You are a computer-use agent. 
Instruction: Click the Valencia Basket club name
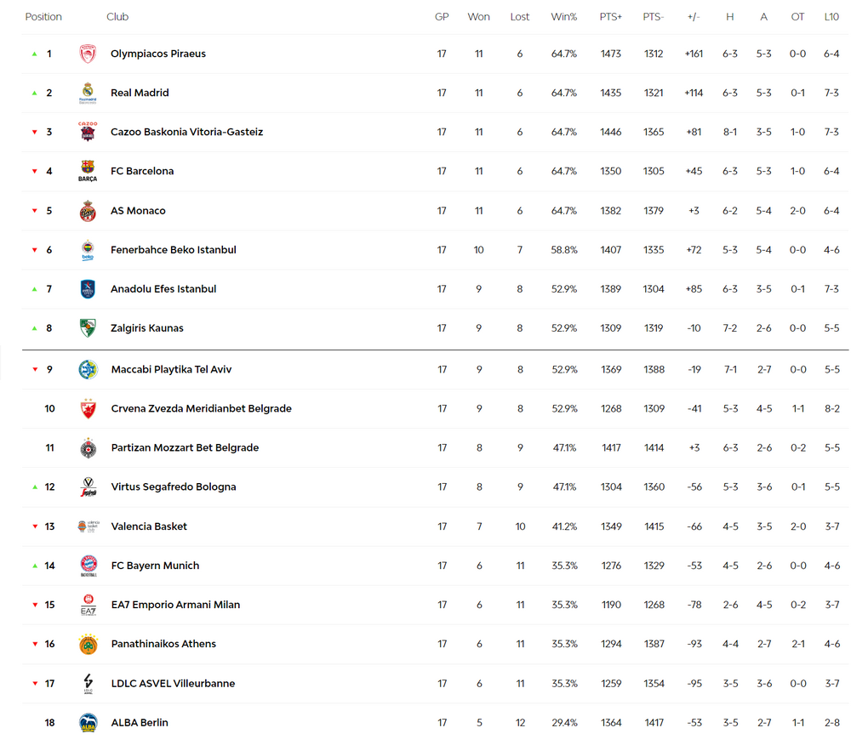coord(149,526)
